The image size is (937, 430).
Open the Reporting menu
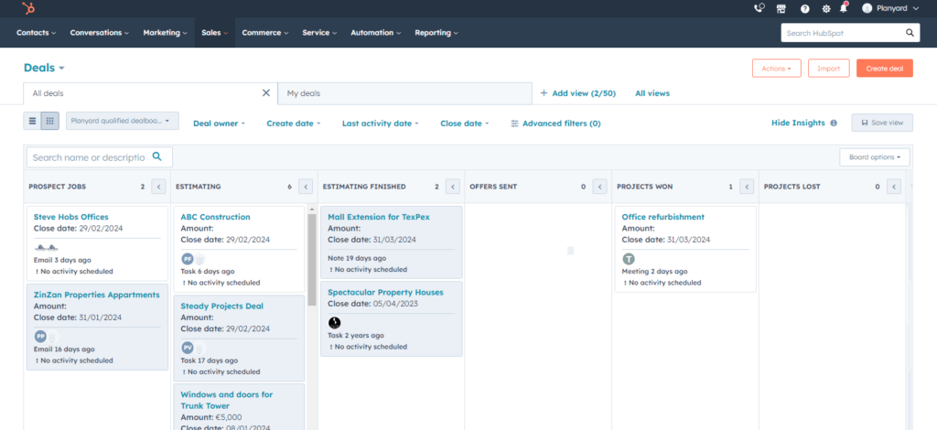click(x=436, y=33)
